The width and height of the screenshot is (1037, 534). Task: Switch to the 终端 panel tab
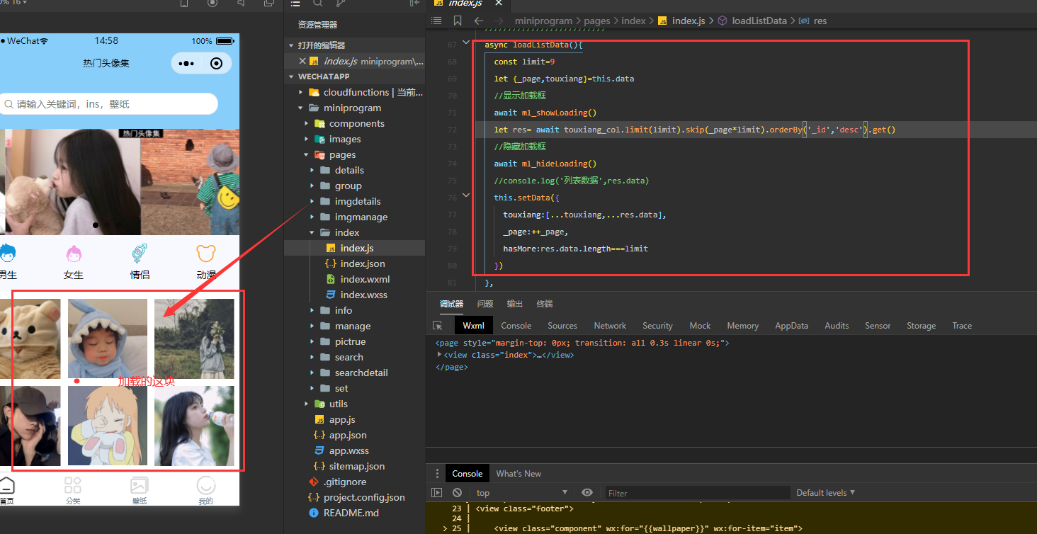[545, 304]
